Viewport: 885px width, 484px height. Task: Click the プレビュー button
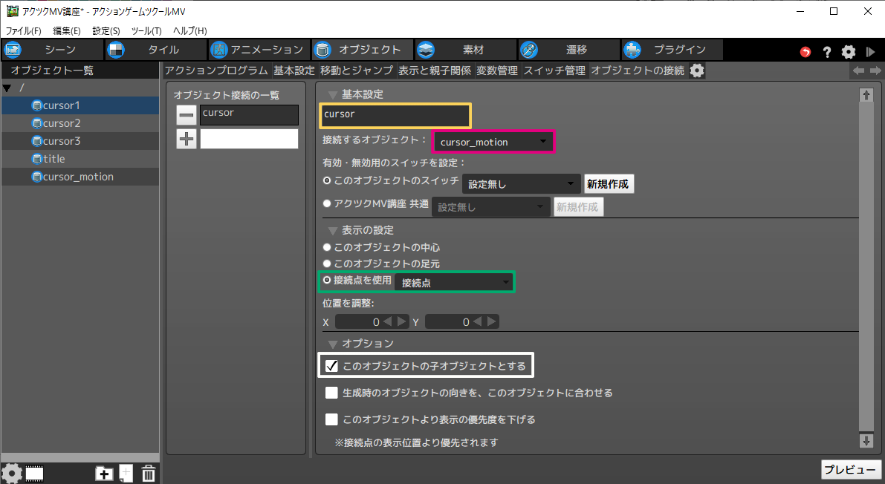pos(850,470)
